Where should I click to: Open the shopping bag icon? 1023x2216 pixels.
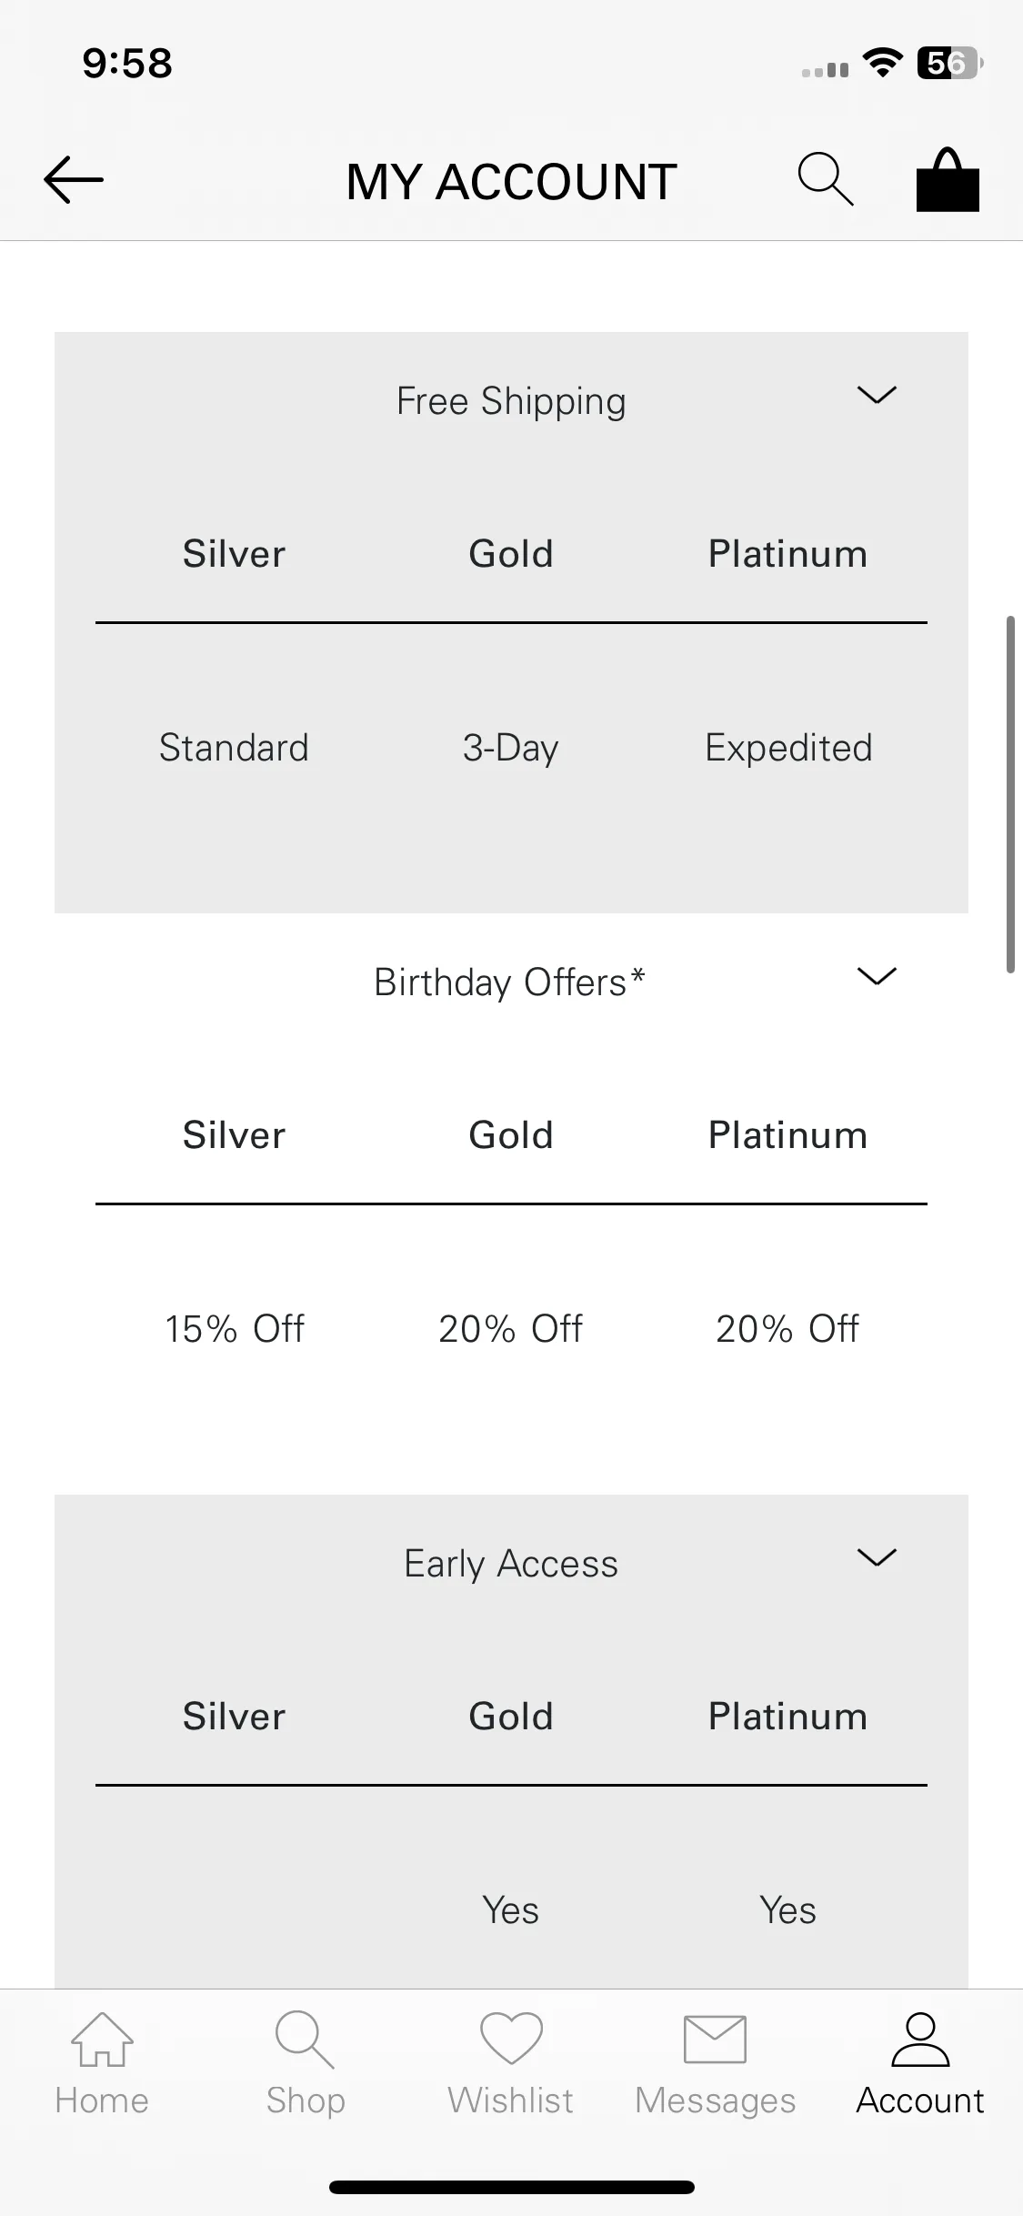pyautogui.click(x=948, y=179)
